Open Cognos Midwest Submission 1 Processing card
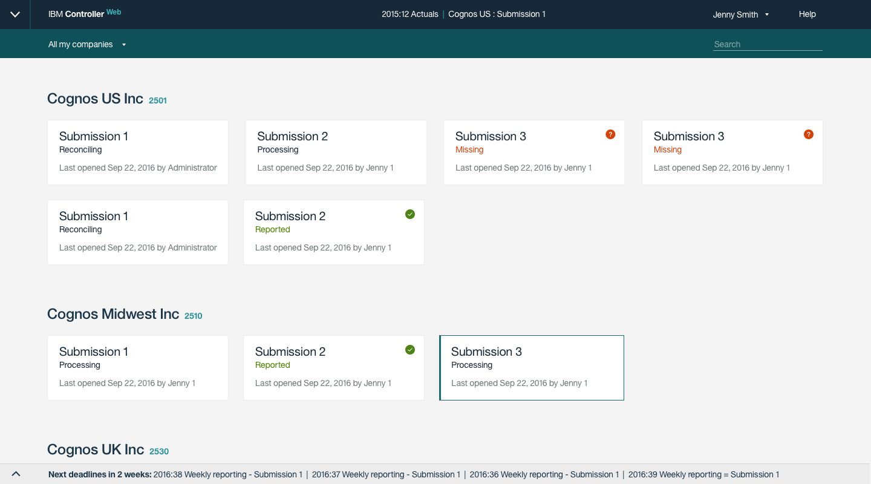 138,368
